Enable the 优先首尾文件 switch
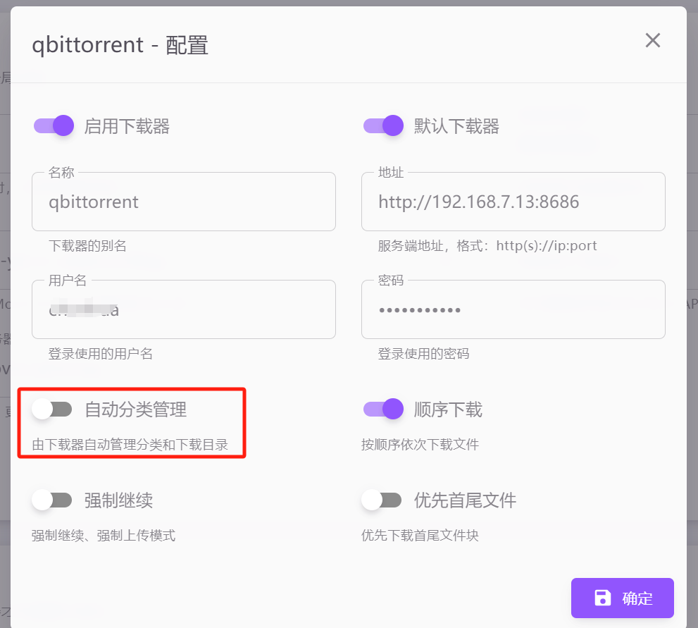The image size is (698, 628). click(382, 500)
